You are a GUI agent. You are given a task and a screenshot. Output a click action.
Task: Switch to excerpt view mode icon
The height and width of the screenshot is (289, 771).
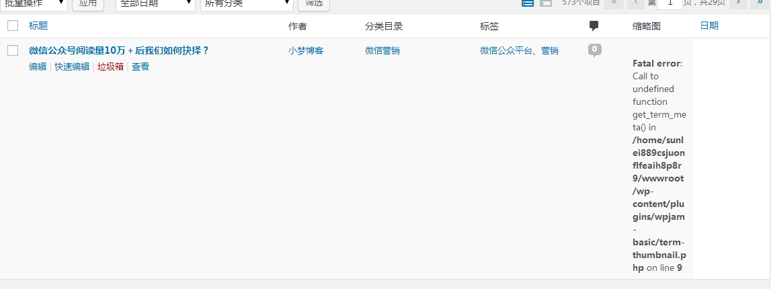546,3
